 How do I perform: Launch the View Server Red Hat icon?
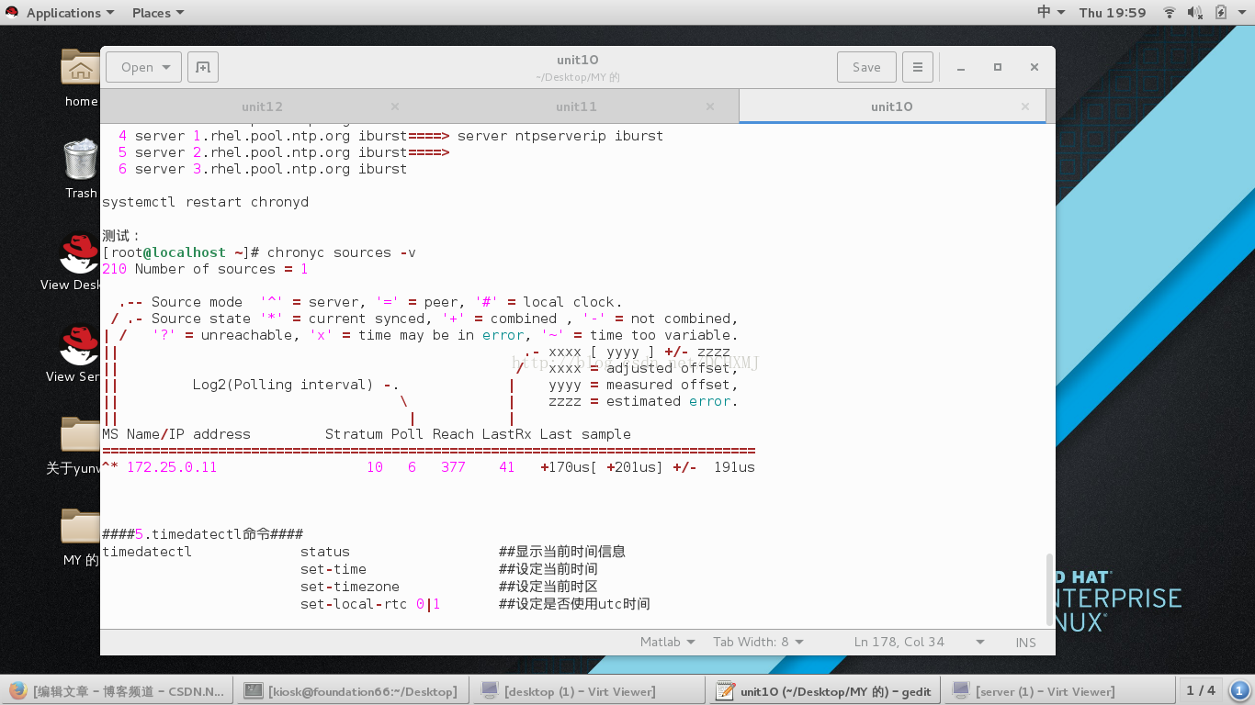pyautogui.click(x=79, y=353)
